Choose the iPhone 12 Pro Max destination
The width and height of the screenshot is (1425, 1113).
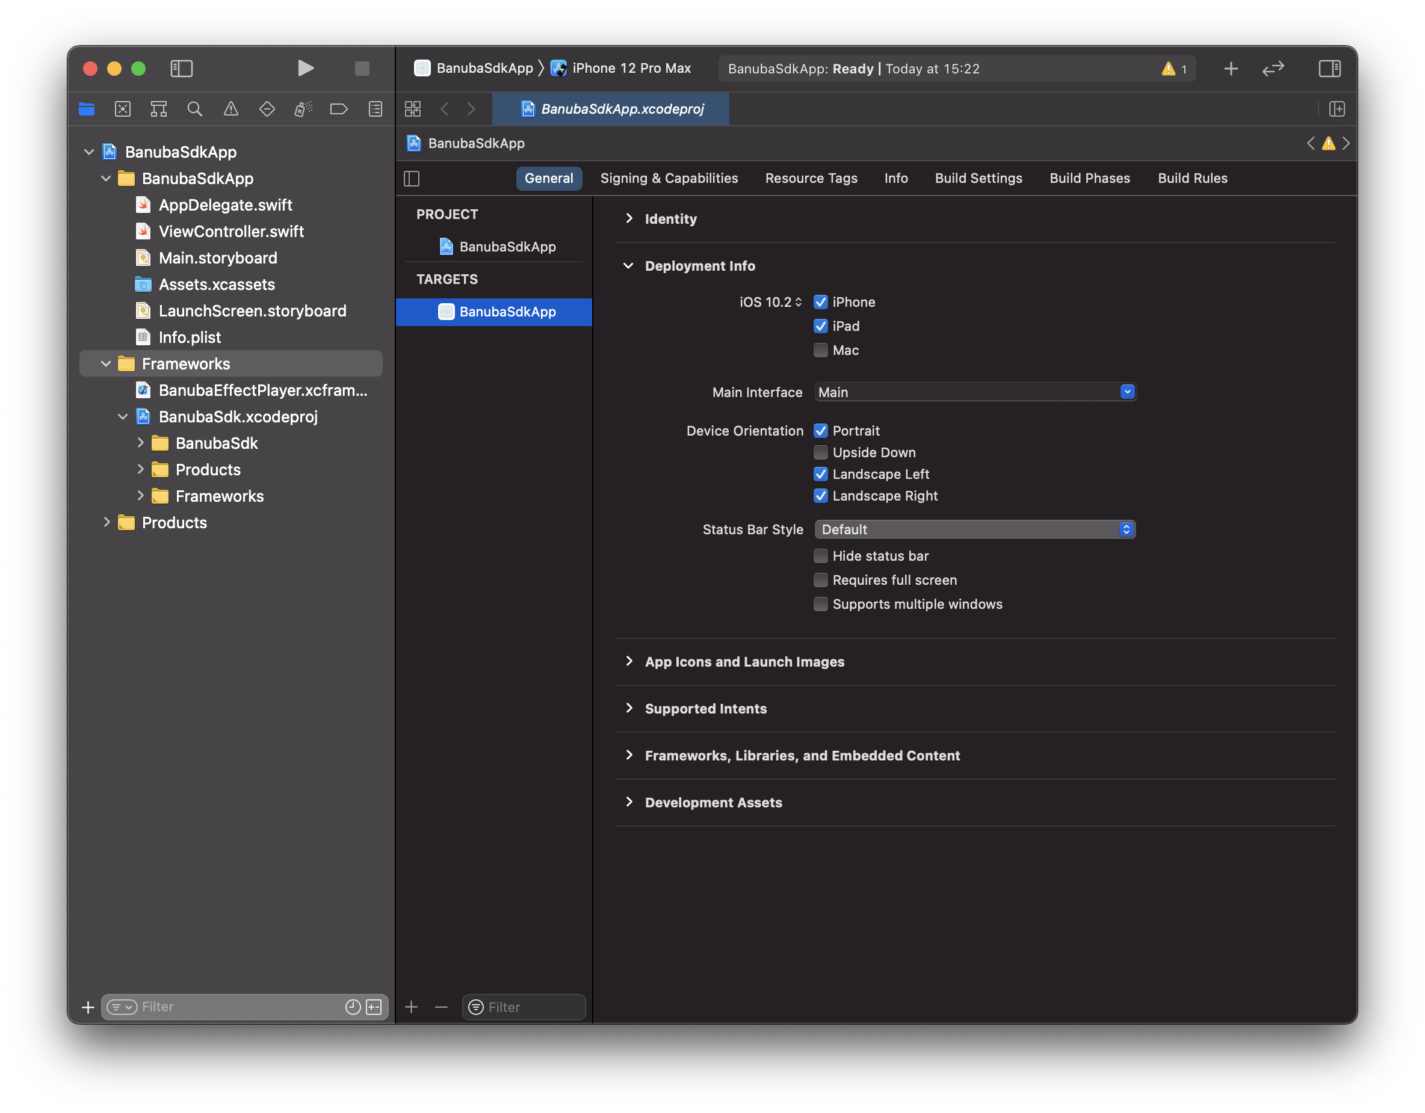(x=621, y=69)
